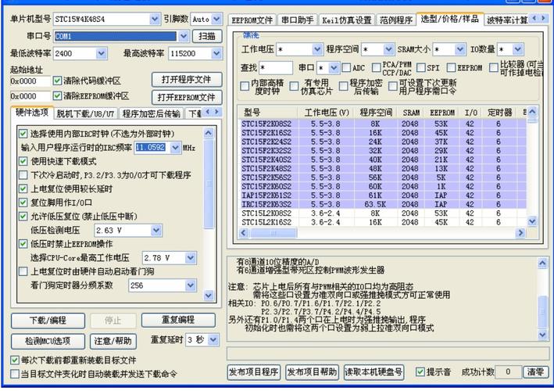Enable 上电复位时由硬件自动启动看门狗 checkbox

pyautogui.click(x=23, y=271)
